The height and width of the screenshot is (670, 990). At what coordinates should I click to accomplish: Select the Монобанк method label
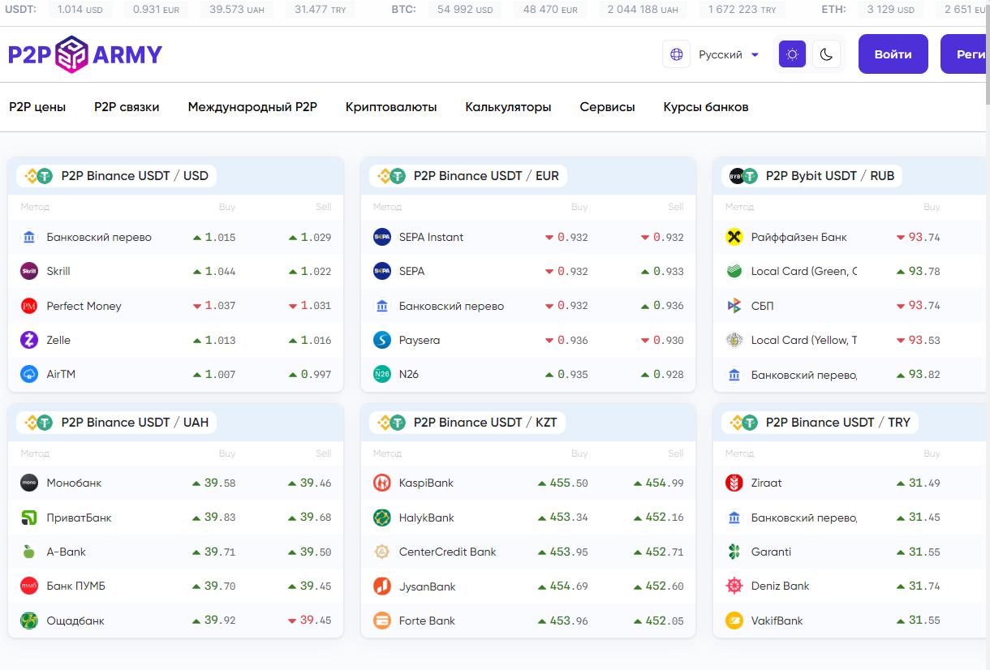click(74, 483)
